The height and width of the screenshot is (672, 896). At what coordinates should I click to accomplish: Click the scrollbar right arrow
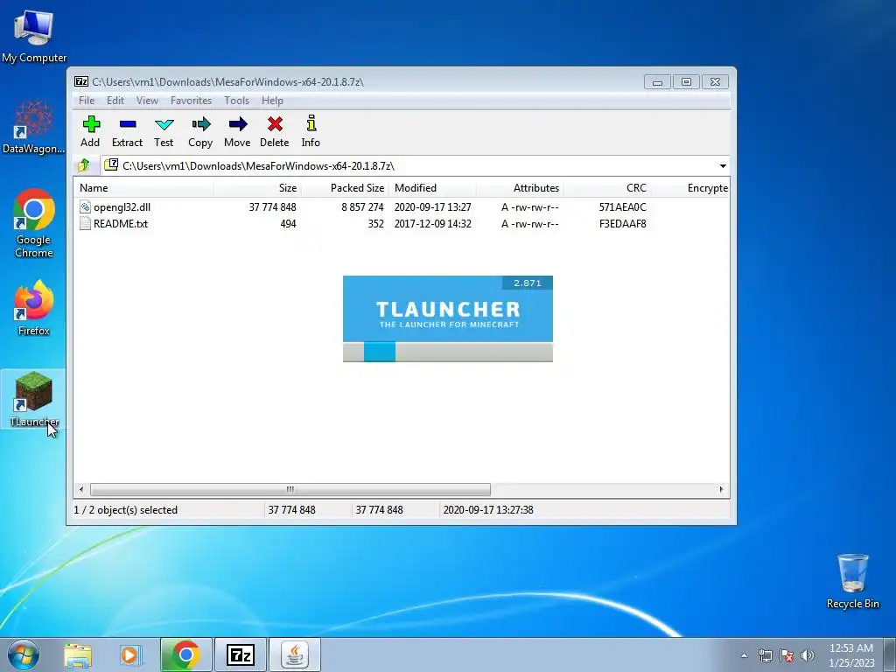[x=721, y=490]
